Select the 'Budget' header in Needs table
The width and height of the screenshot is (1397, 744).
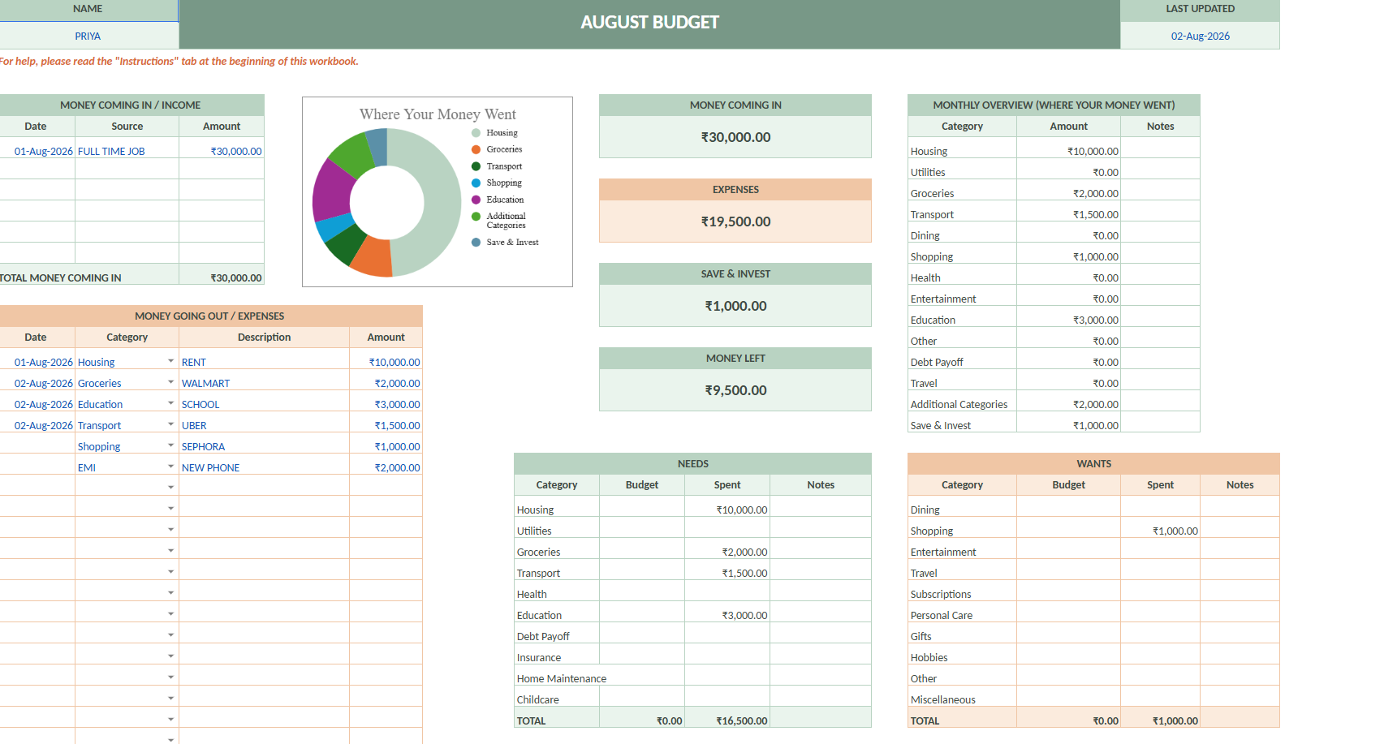click(642, 485)
